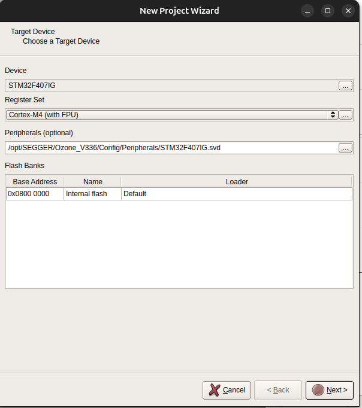Select the Default loader cell

[237, 194]
